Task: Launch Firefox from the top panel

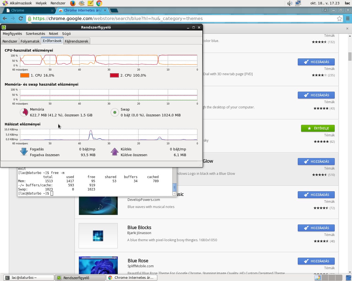Action: coord(73,3)
